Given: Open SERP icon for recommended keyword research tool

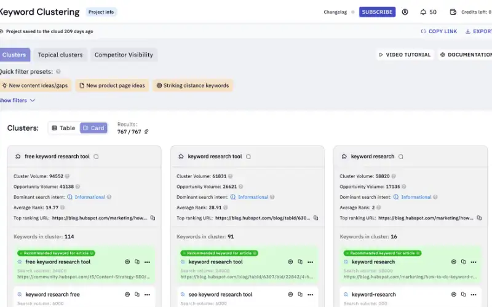Looking at the screenshot, I should pyautogui.click(x=290, y=262).
